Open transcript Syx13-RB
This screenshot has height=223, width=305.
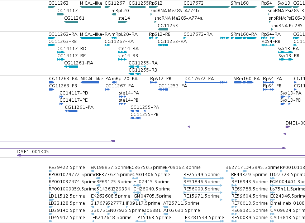[289, 56]
